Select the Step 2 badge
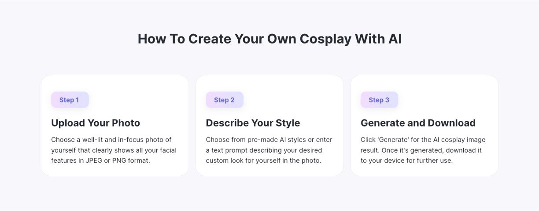The width and height of the screenshot is (539, 211). click(x=224, y=100)
